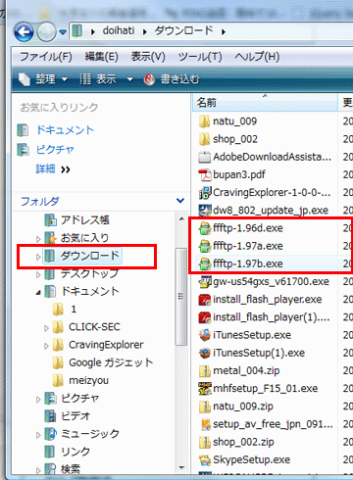This screenshot has height=480, width=353.
Task: Click the 書き込む burn button
Action: click(x=172, y=79)
